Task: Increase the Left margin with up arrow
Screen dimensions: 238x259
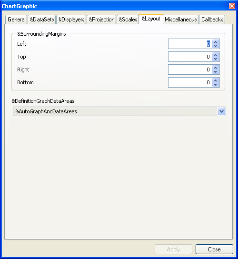Action: pos(215,41)
